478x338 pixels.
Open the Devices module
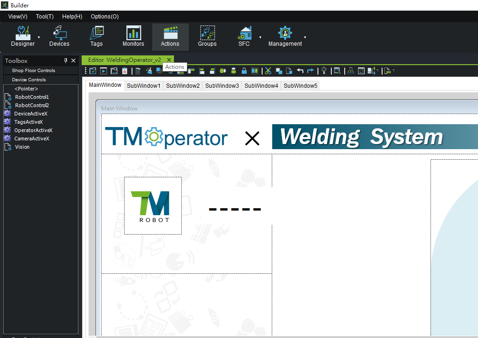pyautogui.click(x=60, y=36)
